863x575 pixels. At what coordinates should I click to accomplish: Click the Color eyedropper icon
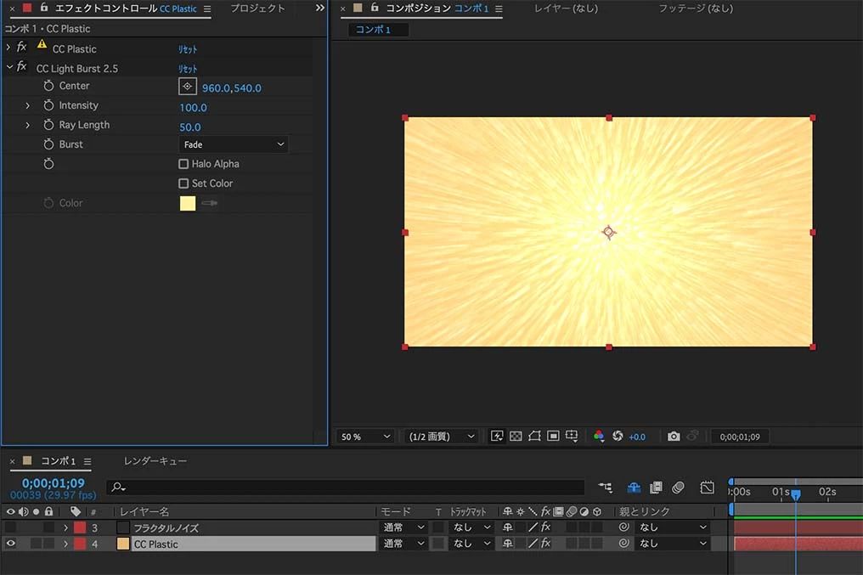click(209, 203)
